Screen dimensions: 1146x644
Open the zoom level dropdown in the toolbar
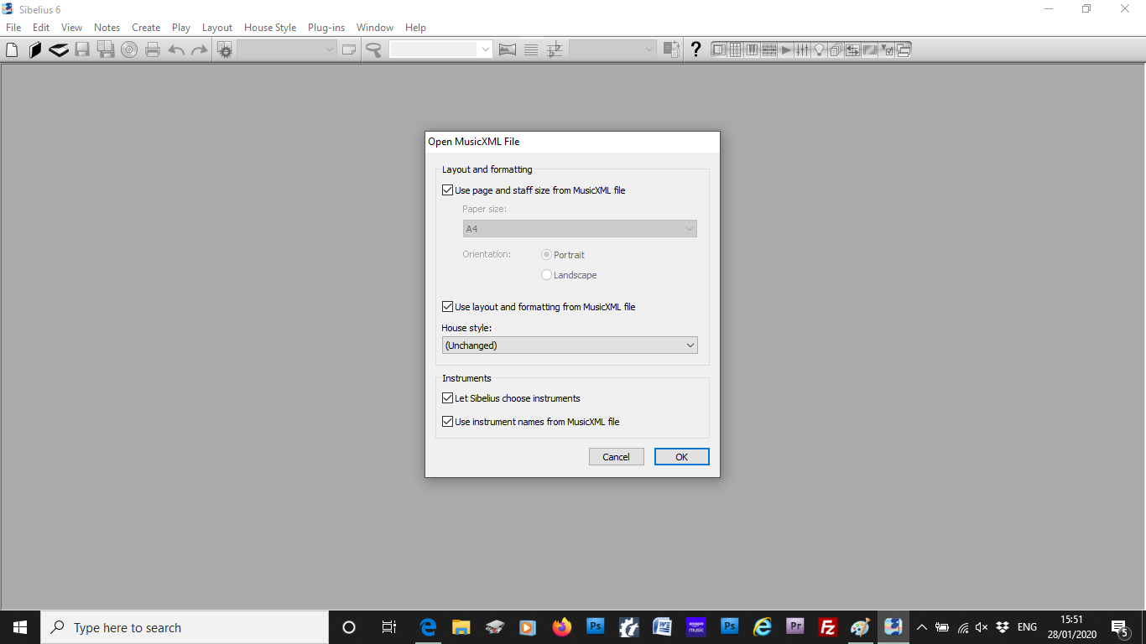click(440, 49)
